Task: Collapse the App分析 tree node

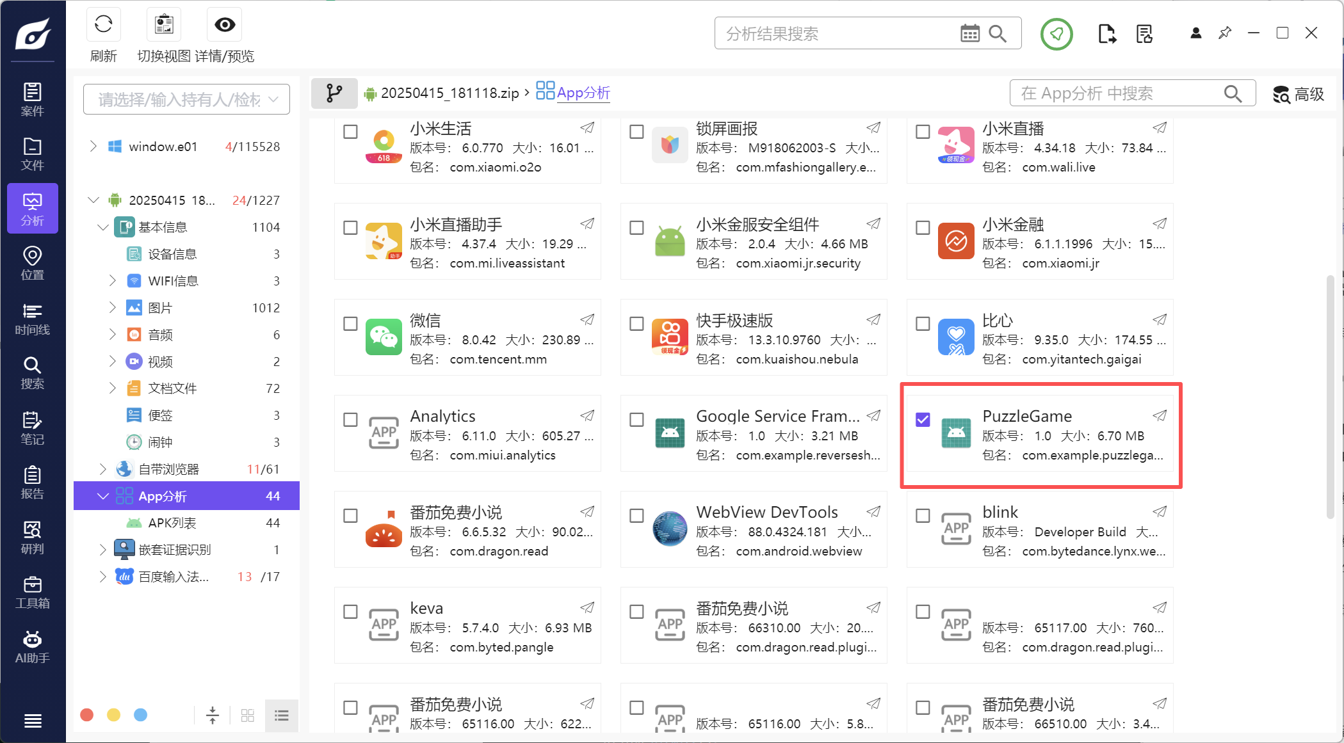Action: [x=102, y=496]
